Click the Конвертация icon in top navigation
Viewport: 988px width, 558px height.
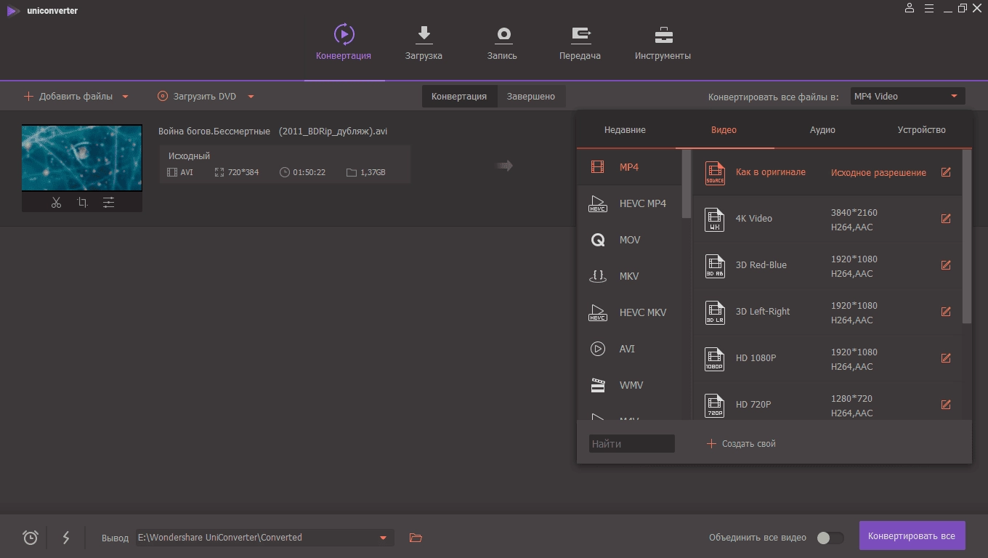pos(344,33)
